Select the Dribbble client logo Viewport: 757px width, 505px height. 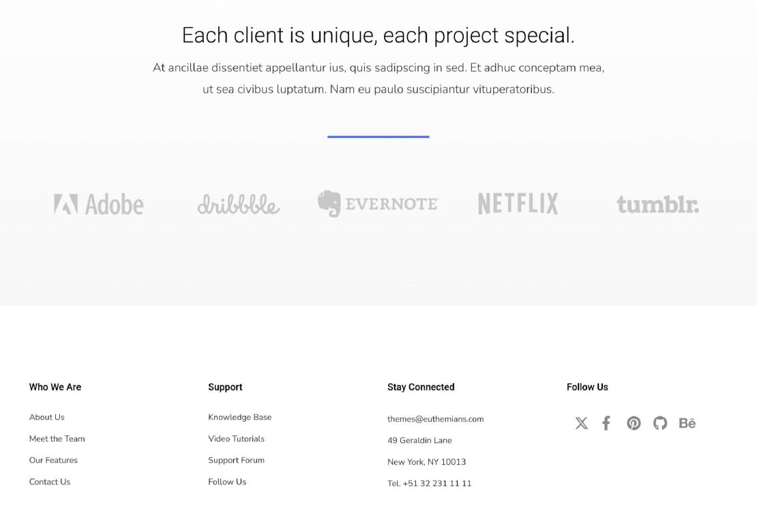[239, 204]
